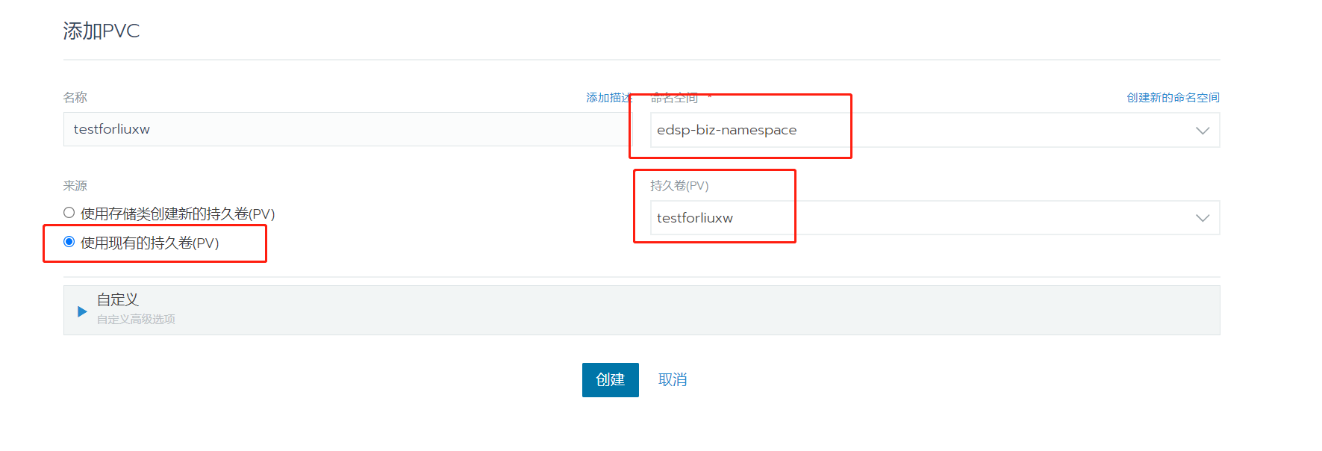
Task: Select 'Use existing persistent volume (PV)' radio
Action: [x=69, y=242]
